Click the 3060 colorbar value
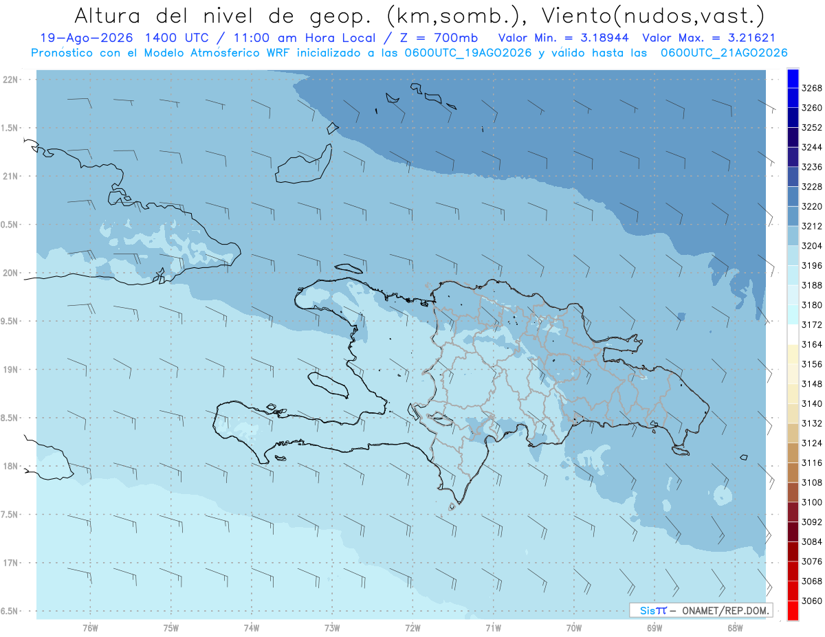 coord(812,601)
